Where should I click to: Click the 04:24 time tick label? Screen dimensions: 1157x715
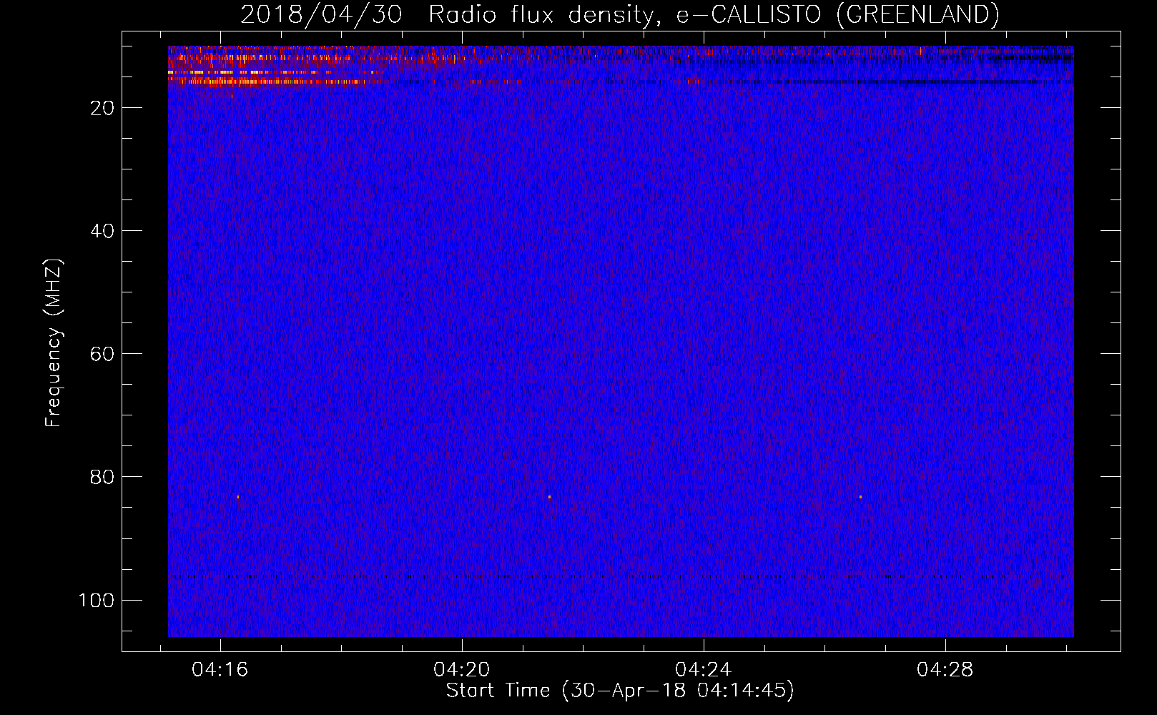704,670
